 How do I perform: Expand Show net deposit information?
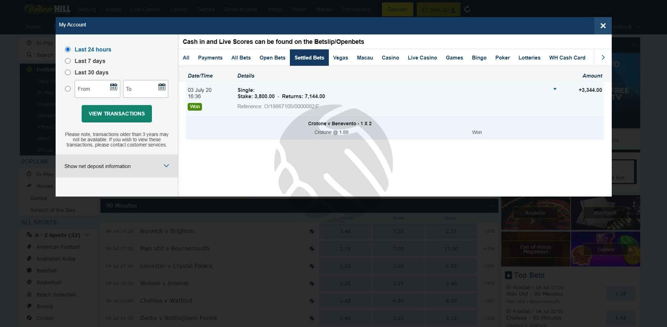[x=117, y=166]
